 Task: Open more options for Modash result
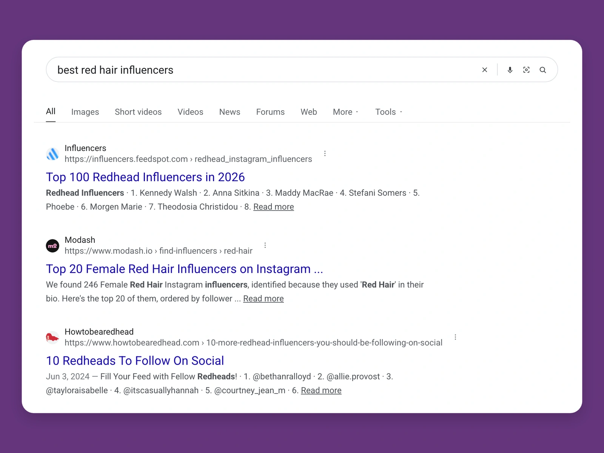pyautogui.click(x=265, y=245)
